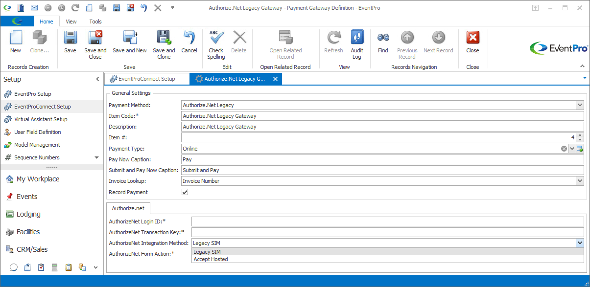Viewport: 590px width, 287px height.
Task: Open the checkmark clipboard icon in sidebar footer
Action: pyautogui.click(x=41, y=267)
